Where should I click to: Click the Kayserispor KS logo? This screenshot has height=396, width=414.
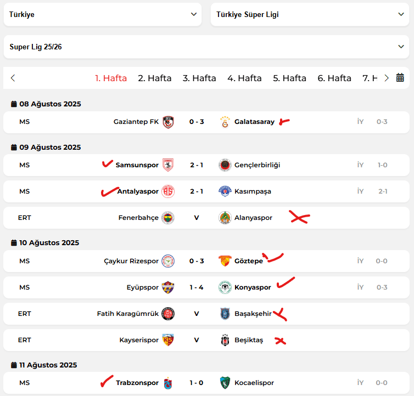coord(168,340)
